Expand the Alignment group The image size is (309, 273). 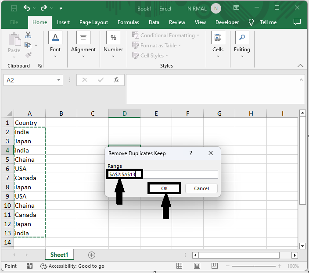point(83,44)
